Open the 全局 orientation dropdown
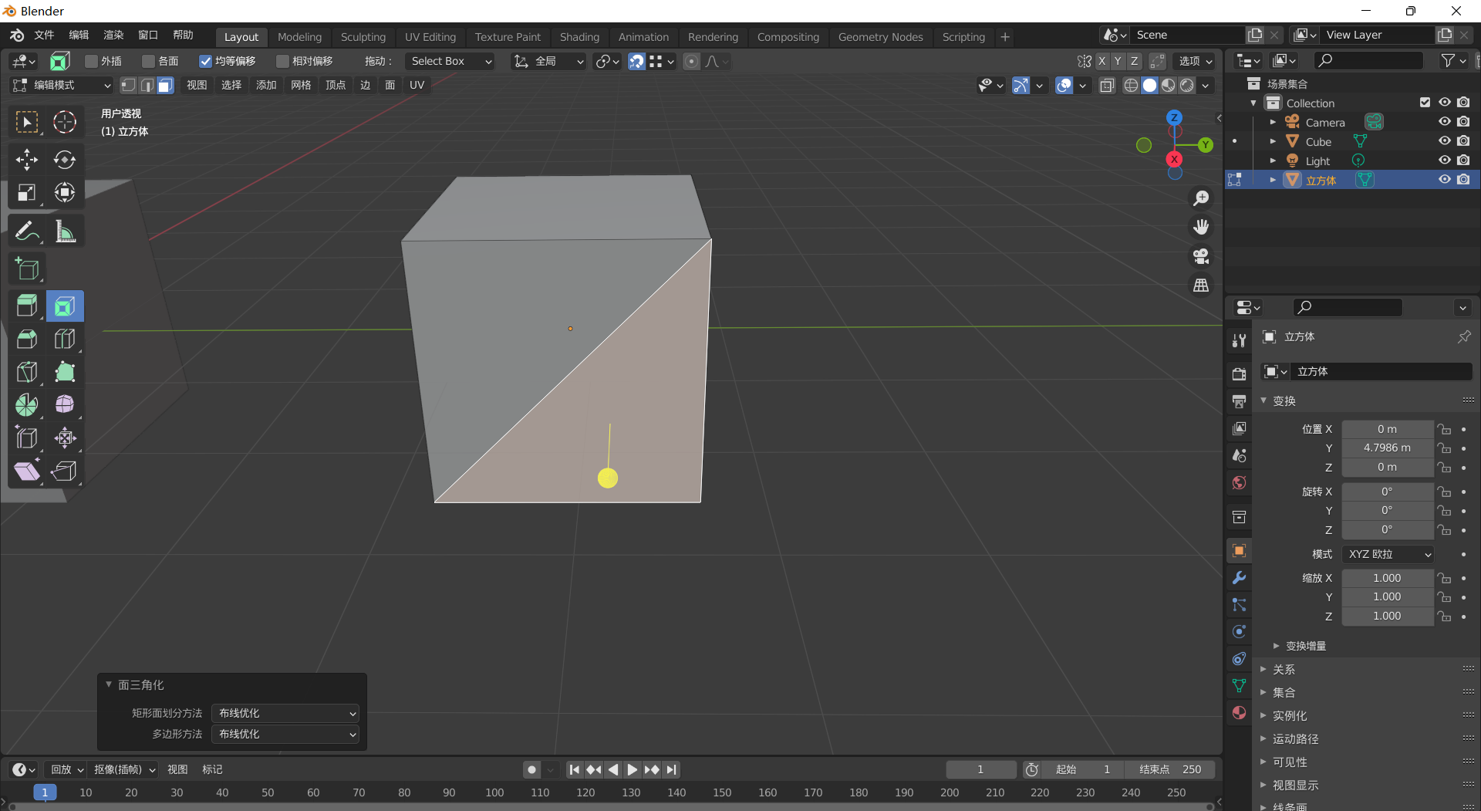The width and height of the screenshot is (1481, 811). [x=549, y=61]
